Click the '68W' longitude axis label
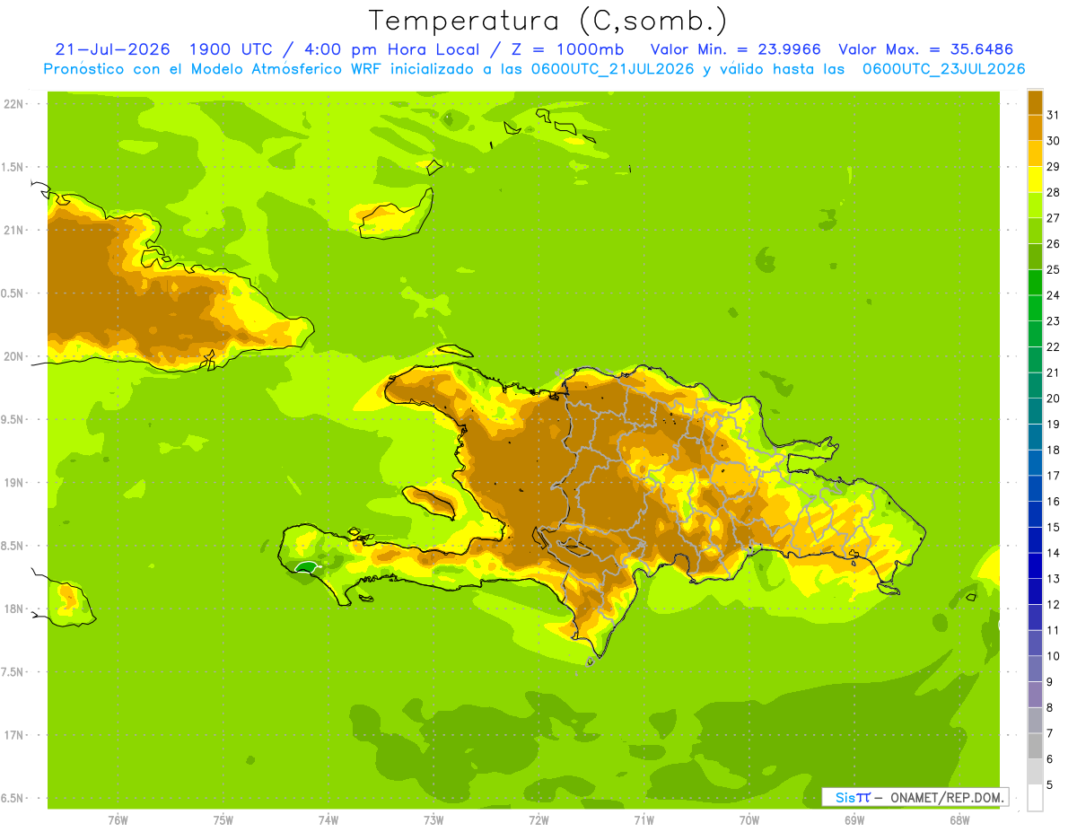The width and height of the screenshot is (1077, 832). click(x=959, y=819)
